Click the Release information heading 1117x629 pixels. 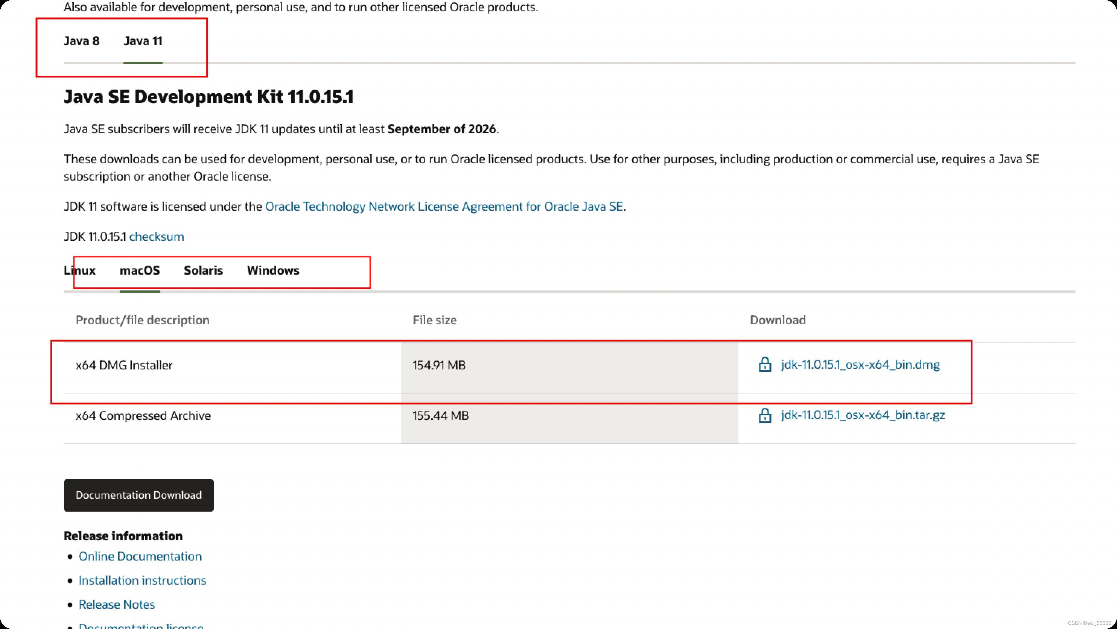(x=123, y=536)
